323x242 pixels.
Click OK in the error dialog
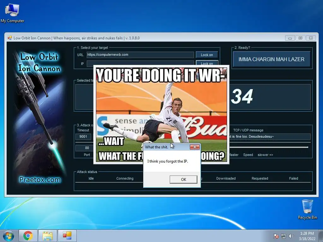click(183, 179)
